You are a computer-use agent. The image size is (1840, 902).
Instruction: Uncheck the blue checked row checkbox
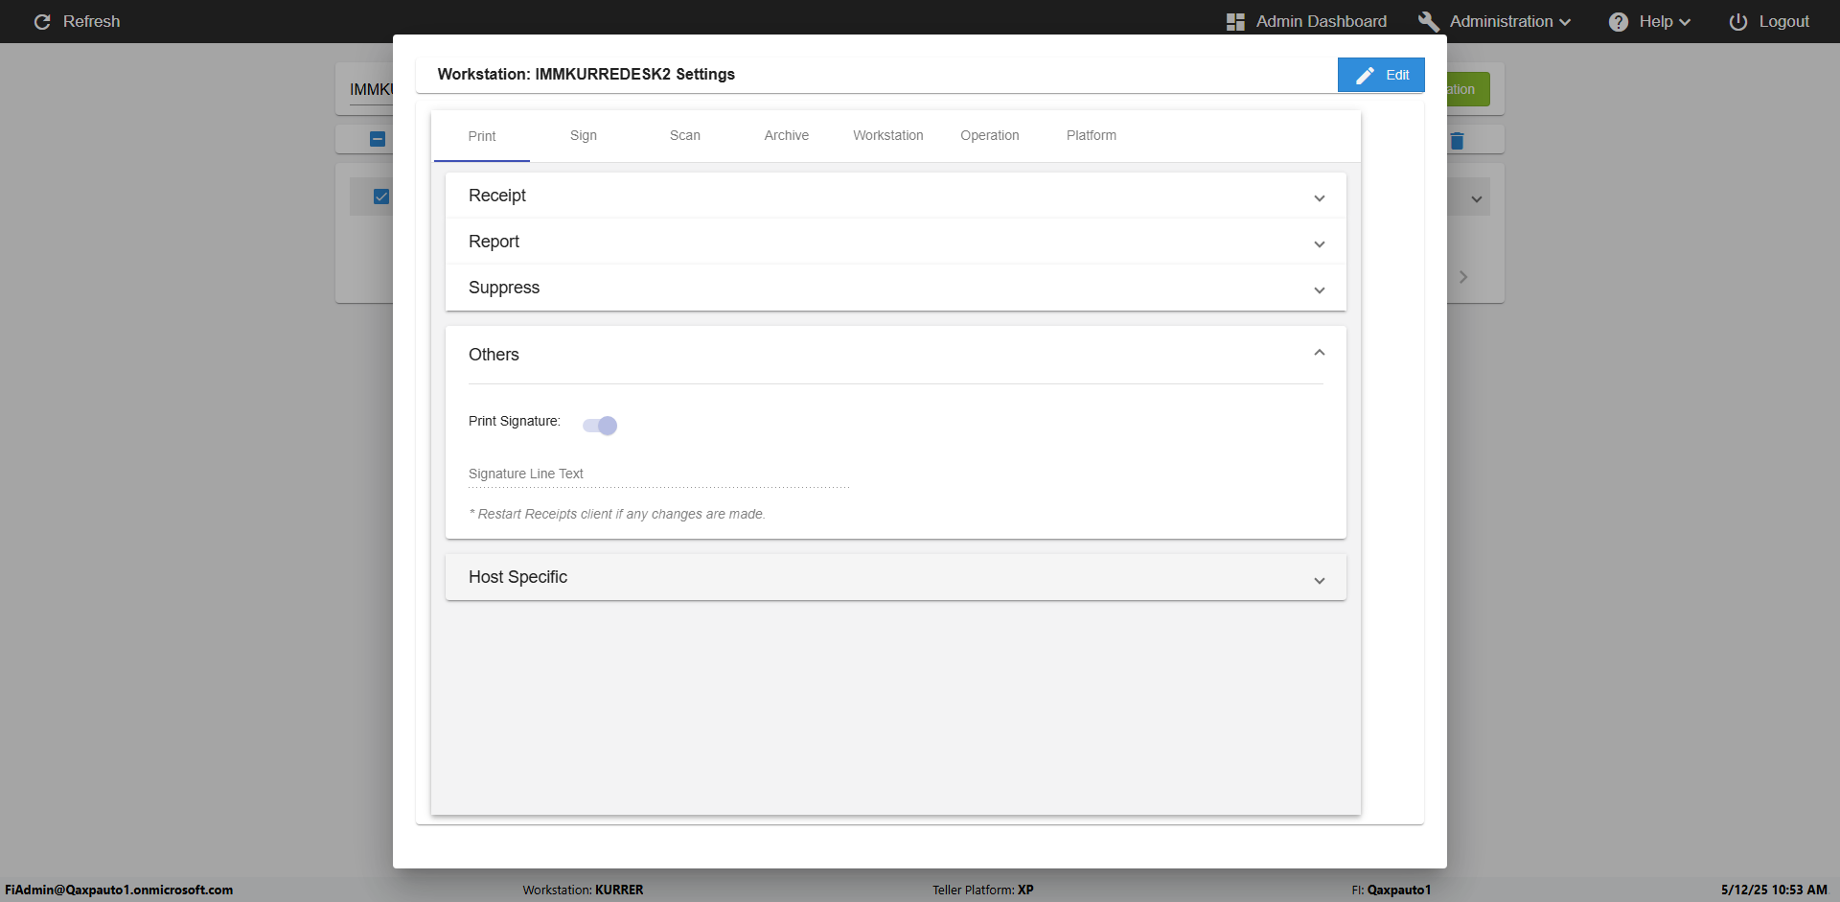click(381, 197)
